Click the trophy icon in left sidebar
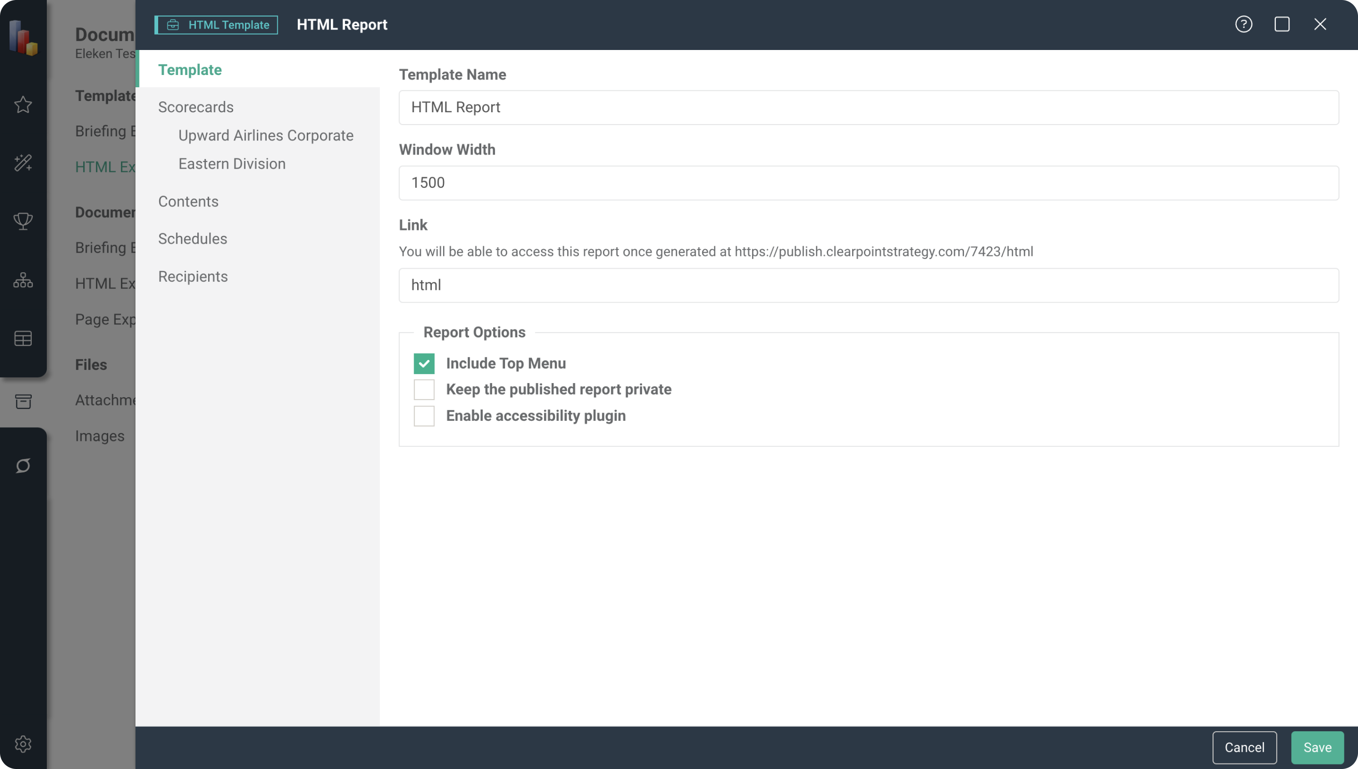The width and height of the screenshot is (1358, 769). [23, 221]
